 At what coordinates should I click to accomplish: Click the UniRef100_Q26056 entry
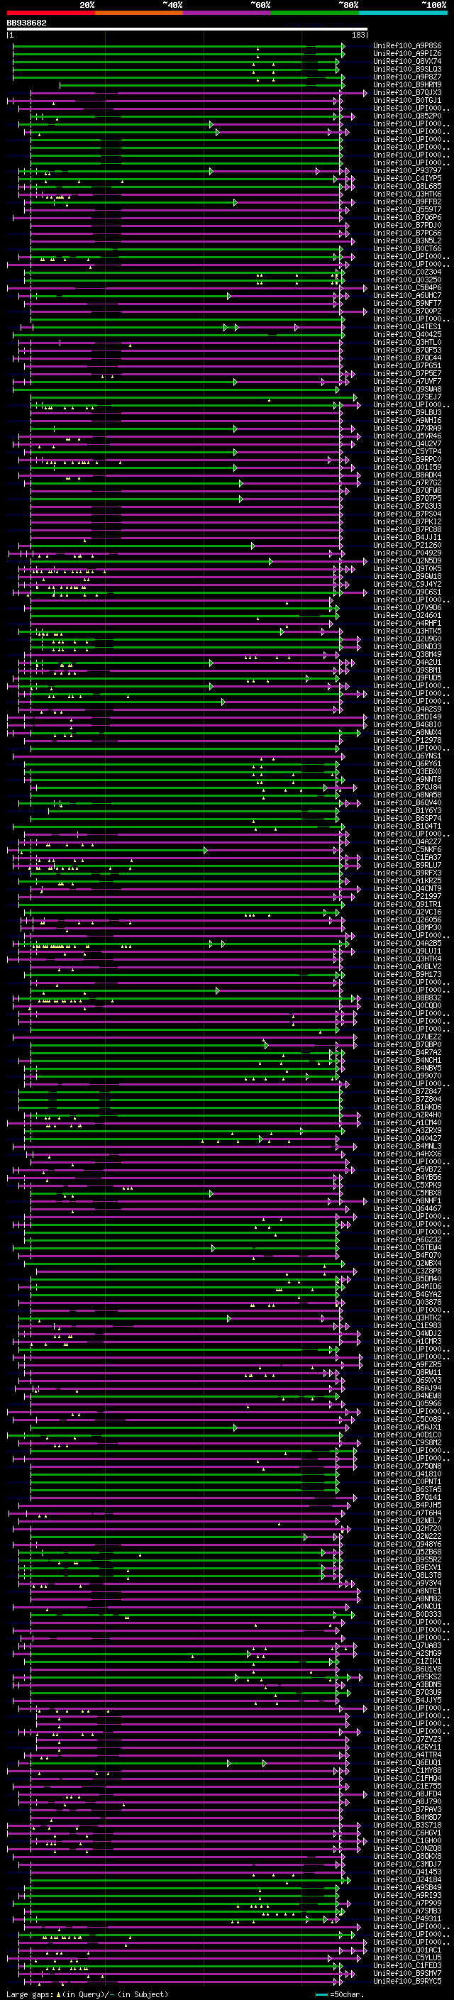(407, 920)
